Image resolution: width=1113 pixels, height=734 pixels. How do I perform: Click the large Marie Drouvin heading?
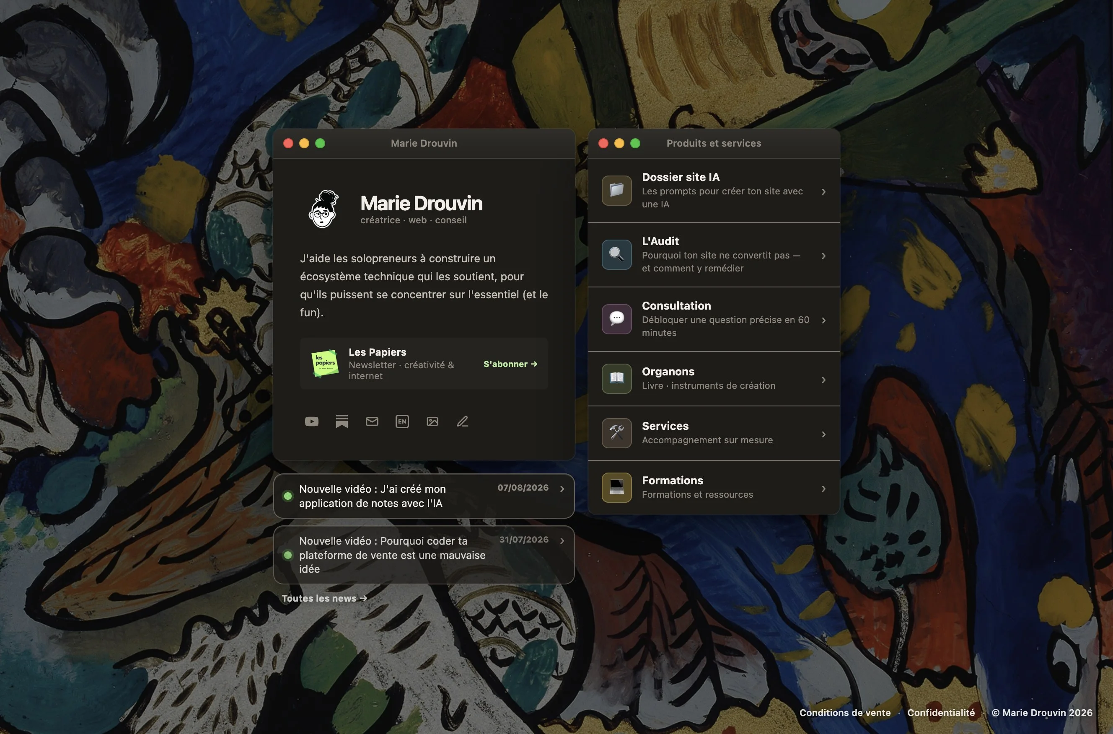422,203
